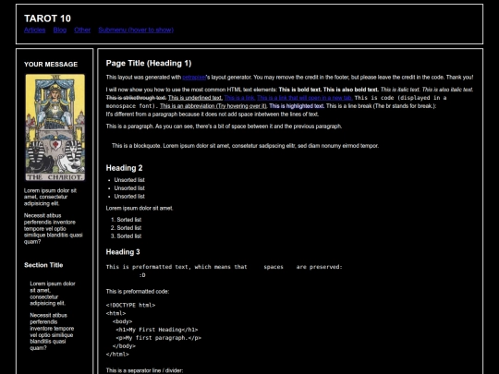This screenshot has width=499, height=374.
Task: Follow the petrapixel link in the credit
Action: 194,78
